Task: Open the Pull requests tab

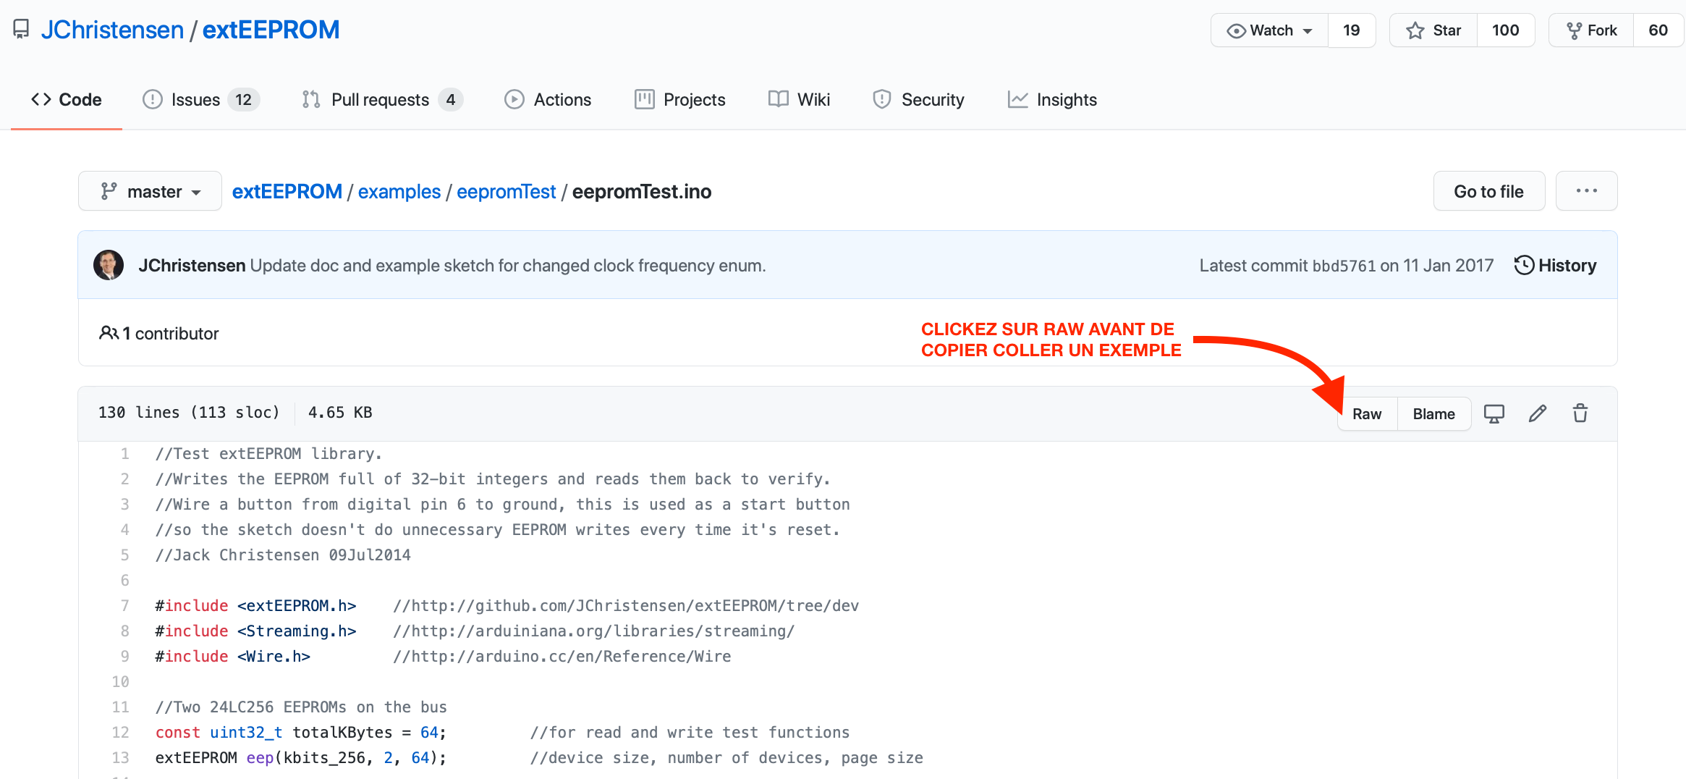Action: [x=382, y=100]
